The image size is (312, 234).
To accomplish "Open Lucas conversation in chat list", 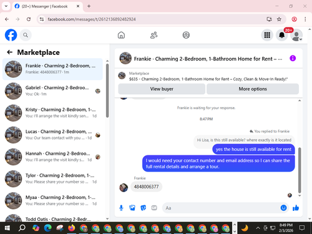I will [52, 135].
